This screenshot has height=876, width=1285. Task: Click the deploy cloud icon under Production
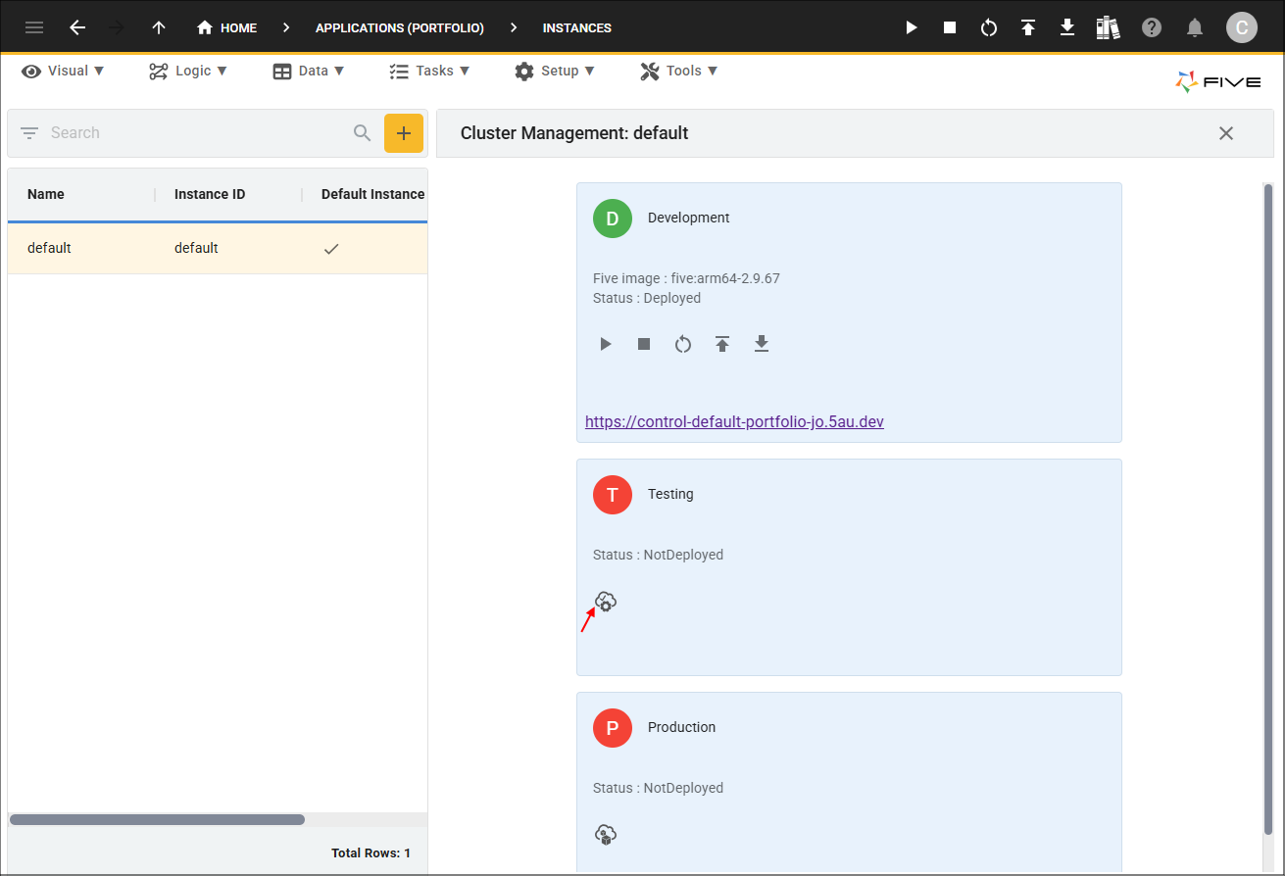606,835
